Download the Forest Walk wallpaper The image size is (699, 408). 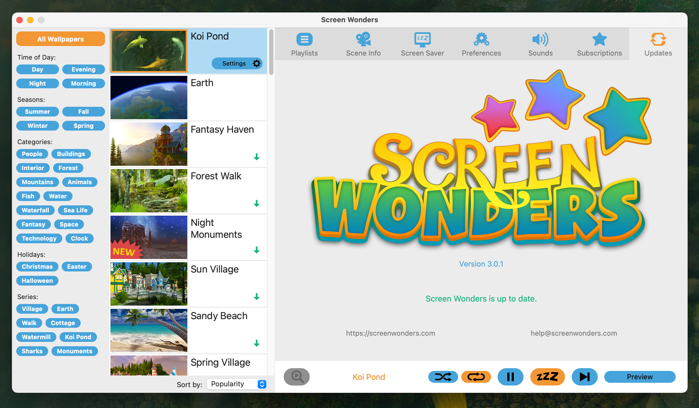(x=257, y=203)
